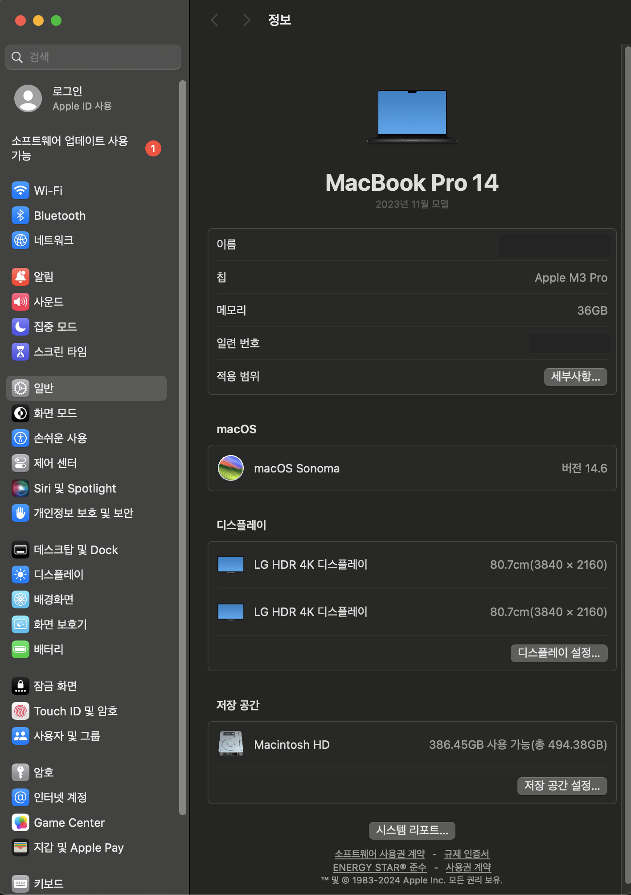The height and width of the screenshot is (895, 631).
Task: Click the macOS Sonoma icon
Action: coord(231,468)
